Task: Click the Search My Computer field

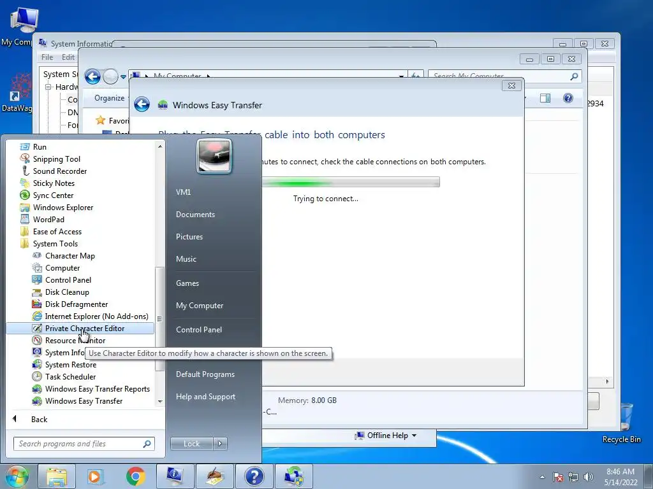Action: [x=504, y=76]
